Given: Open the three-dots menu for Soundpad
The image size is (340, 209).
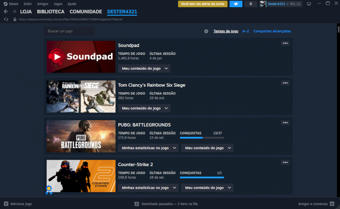Looking at the screenshot, I should point(285,43).
